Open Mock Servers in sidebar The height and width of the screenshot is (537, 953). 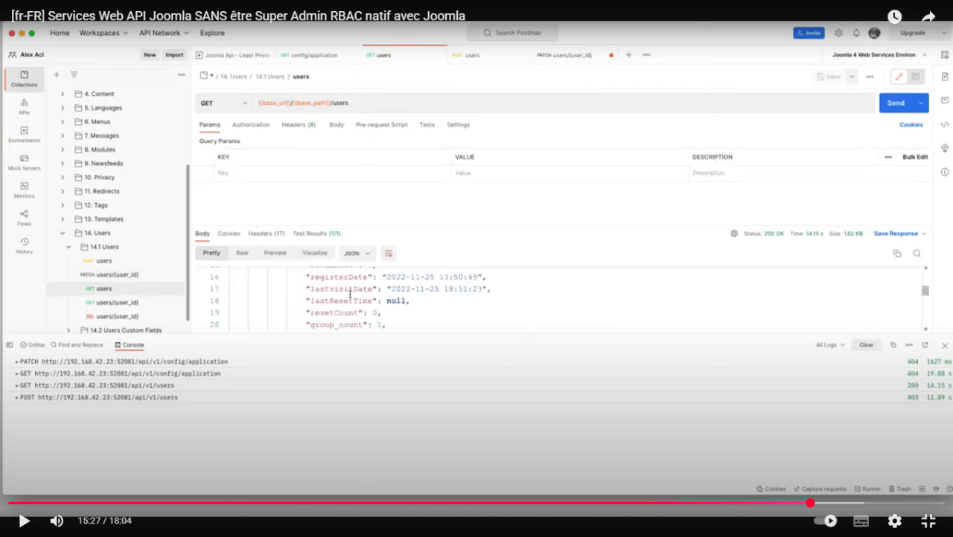[24, 162]
